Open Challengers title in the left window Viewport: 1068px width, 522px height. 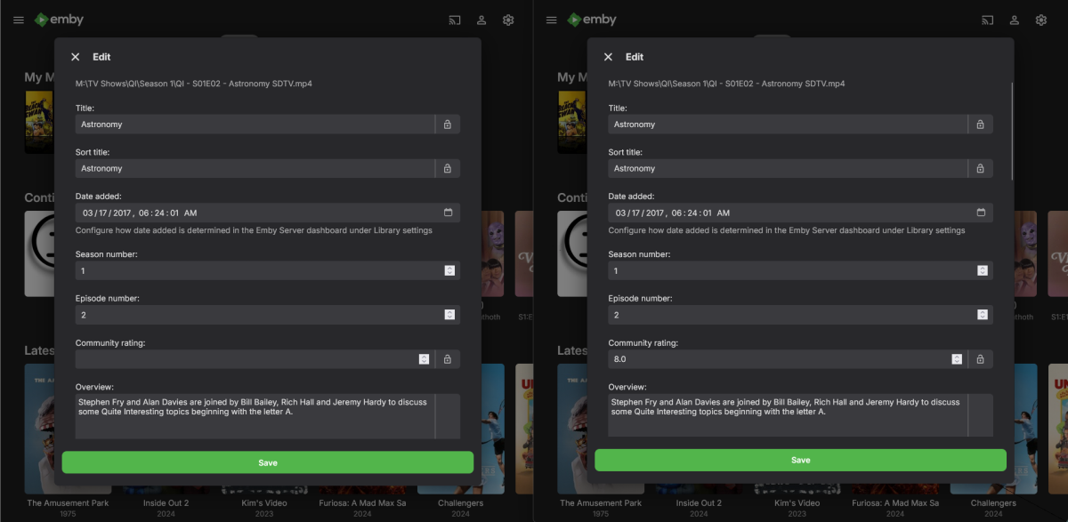pos(460,503)
